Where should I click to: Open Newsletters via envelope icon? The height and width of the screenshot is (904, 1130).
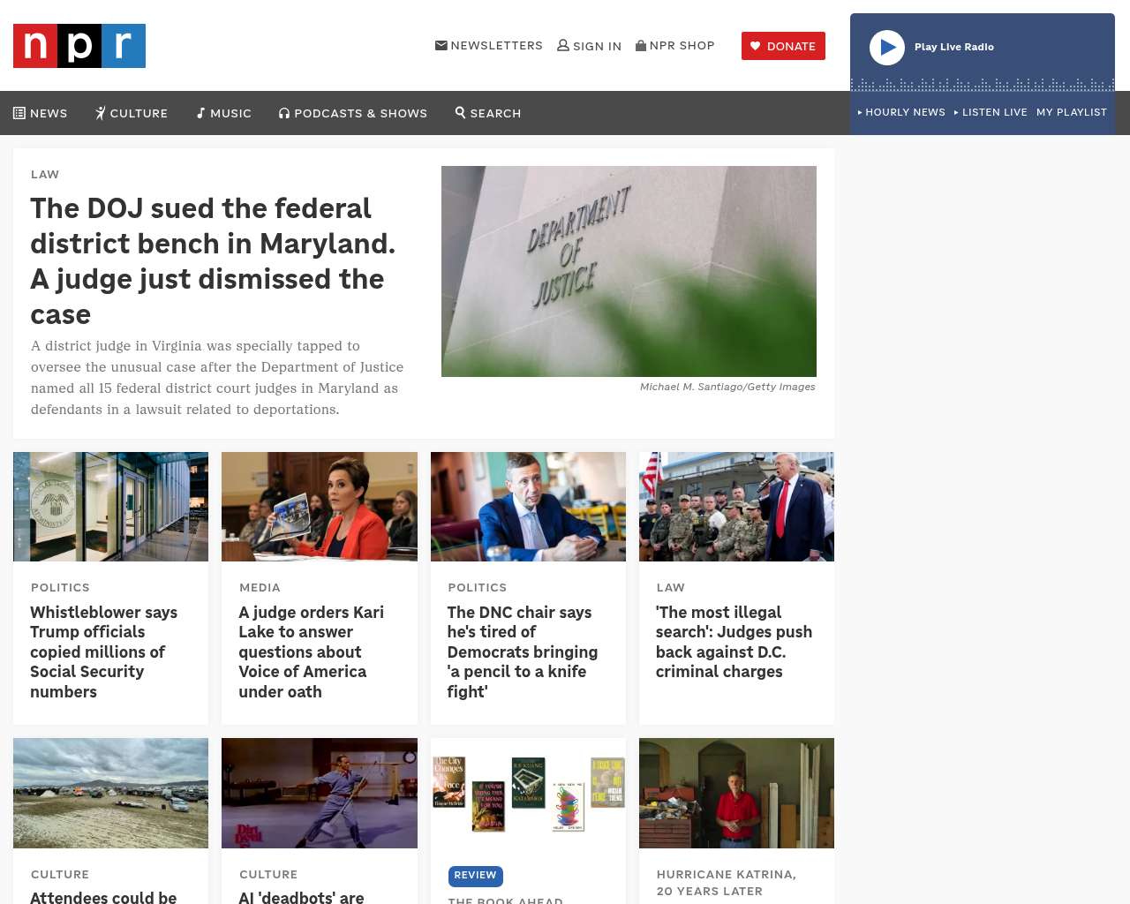tap(441, 45)
